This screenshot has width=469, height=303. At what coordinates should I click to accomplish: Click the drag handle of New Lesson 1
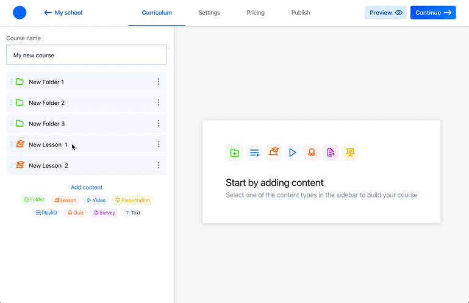(11, 144)
